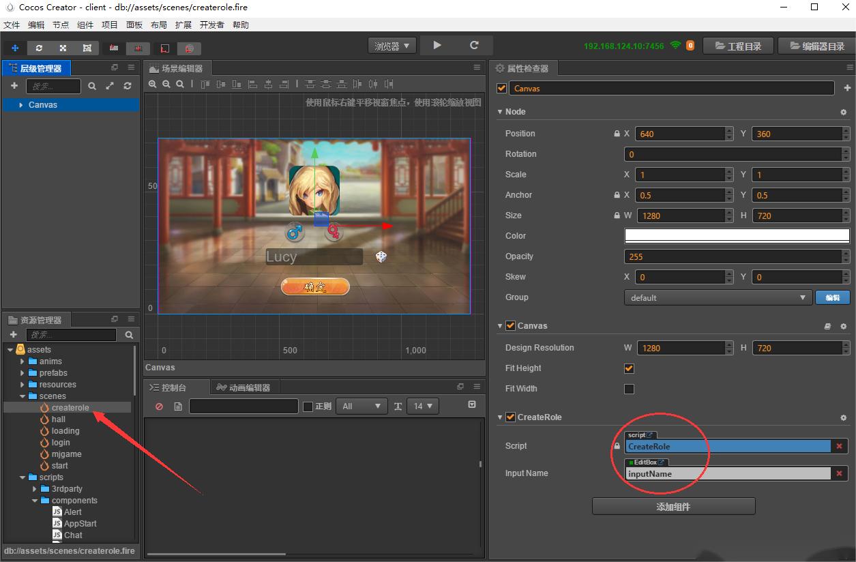Zoom in on the scene editor
Image resolution: width=856 pixels, height=562 pixels.
(x=153, y=84)
